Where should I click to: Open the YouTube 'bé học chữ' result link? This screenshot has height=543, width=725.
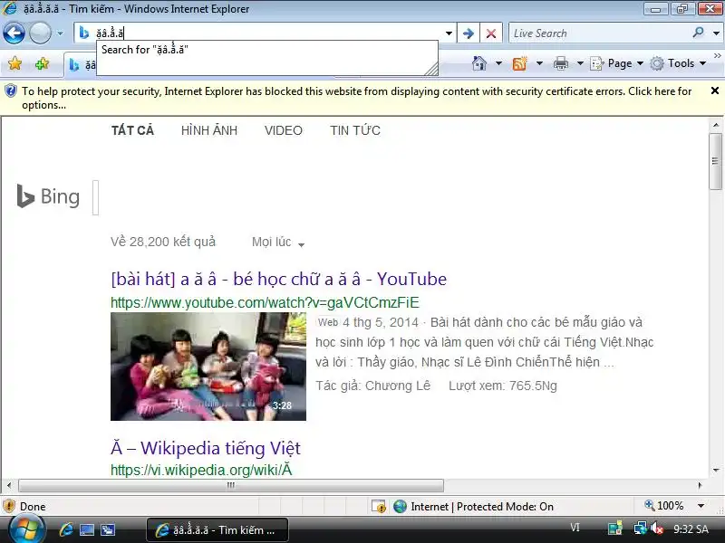click(279, 279)
